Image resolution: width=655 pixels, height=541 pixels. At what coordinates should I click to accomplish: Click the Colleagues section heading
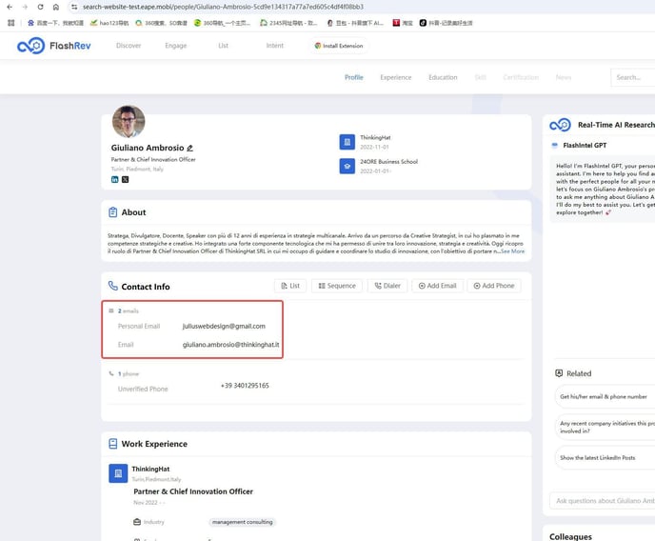570,536
